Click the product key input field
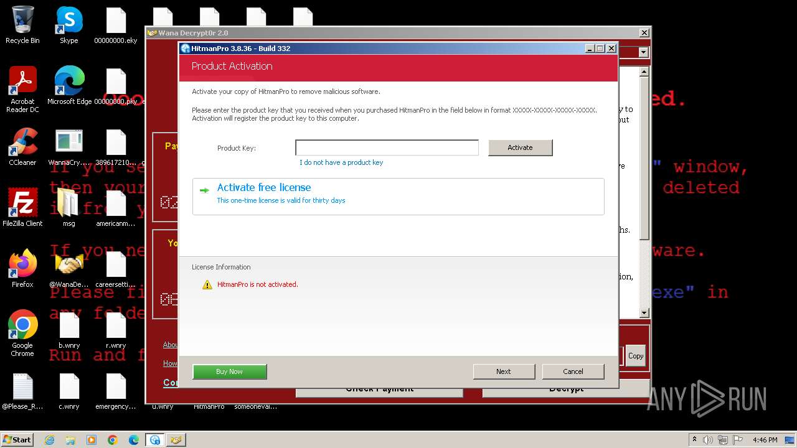797x448 pixels. [x=387, y=147]
